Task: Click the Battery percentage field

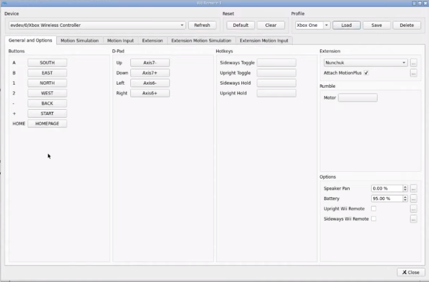Action: pyautogui.click(x=387, y=199)
